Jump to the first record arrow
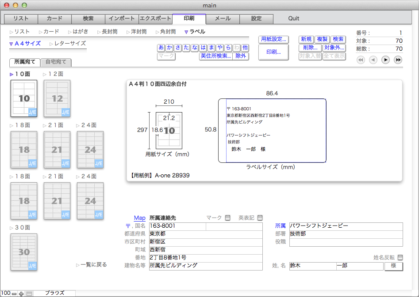 [x=361, y=60]
